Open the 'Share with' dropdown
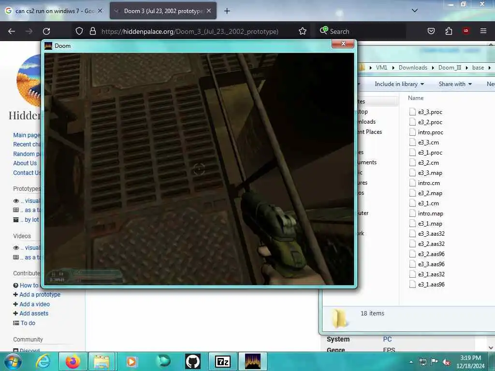The width and height of the screenshot is (495, 371). tap(455, 84)
